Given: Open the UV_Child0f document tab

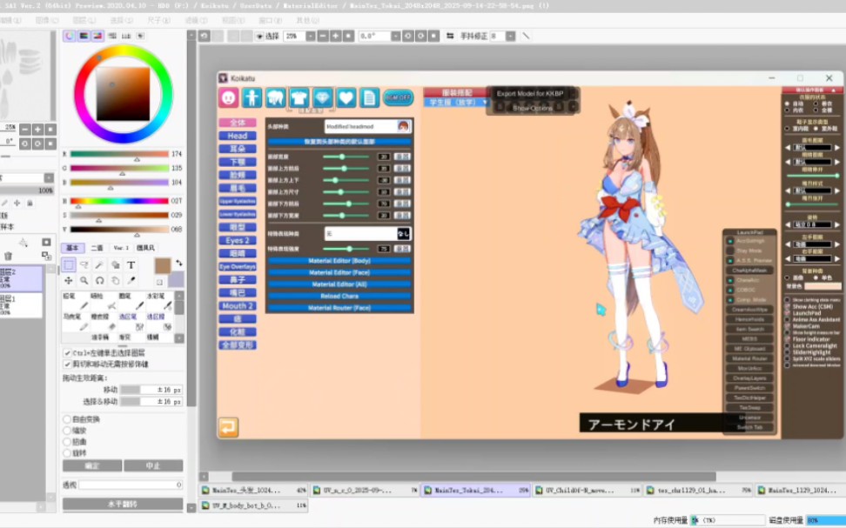Looking at the screenshot, I should click(587, 491).
